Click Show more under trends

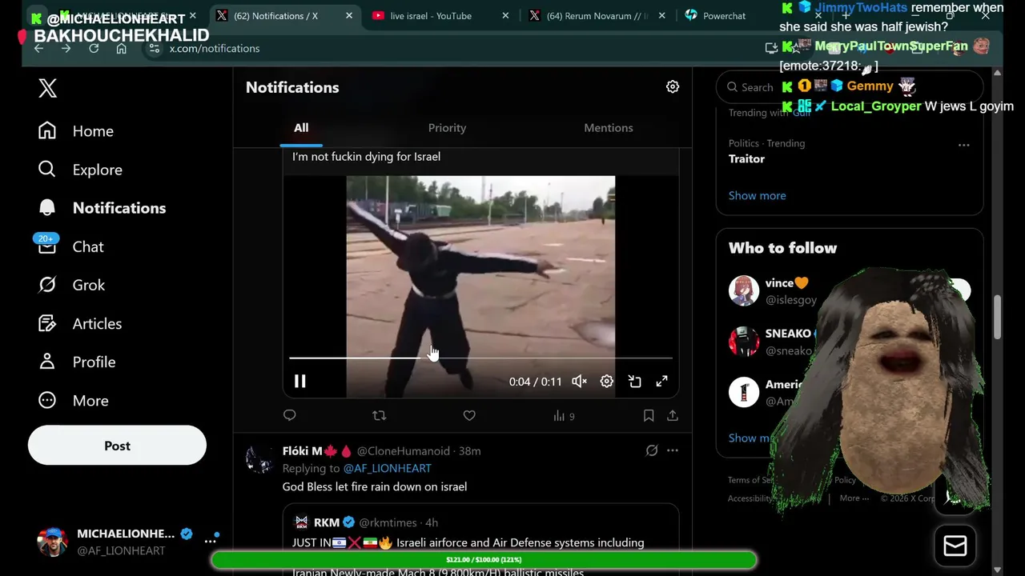click(x=757, y=195)
